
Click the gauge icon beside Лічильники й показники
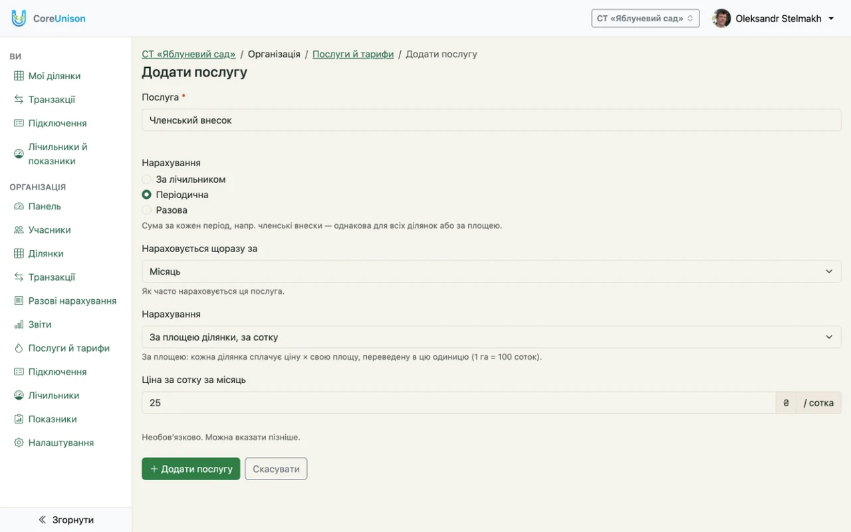[19, 154]
